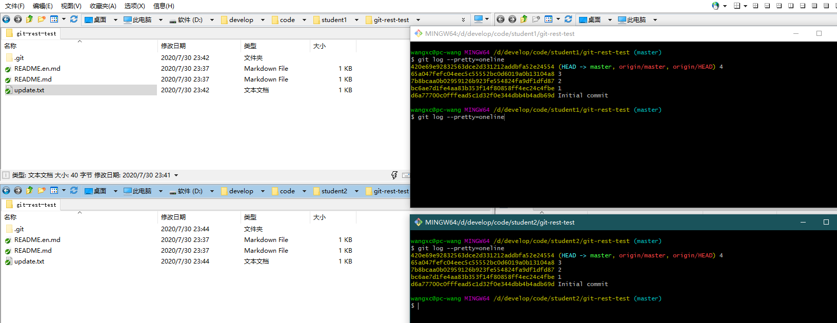Image resolution: width=837 pixels, height=323 pixels.
Task: Sort by 大小 column in upper pane
Action: point(320,46)
